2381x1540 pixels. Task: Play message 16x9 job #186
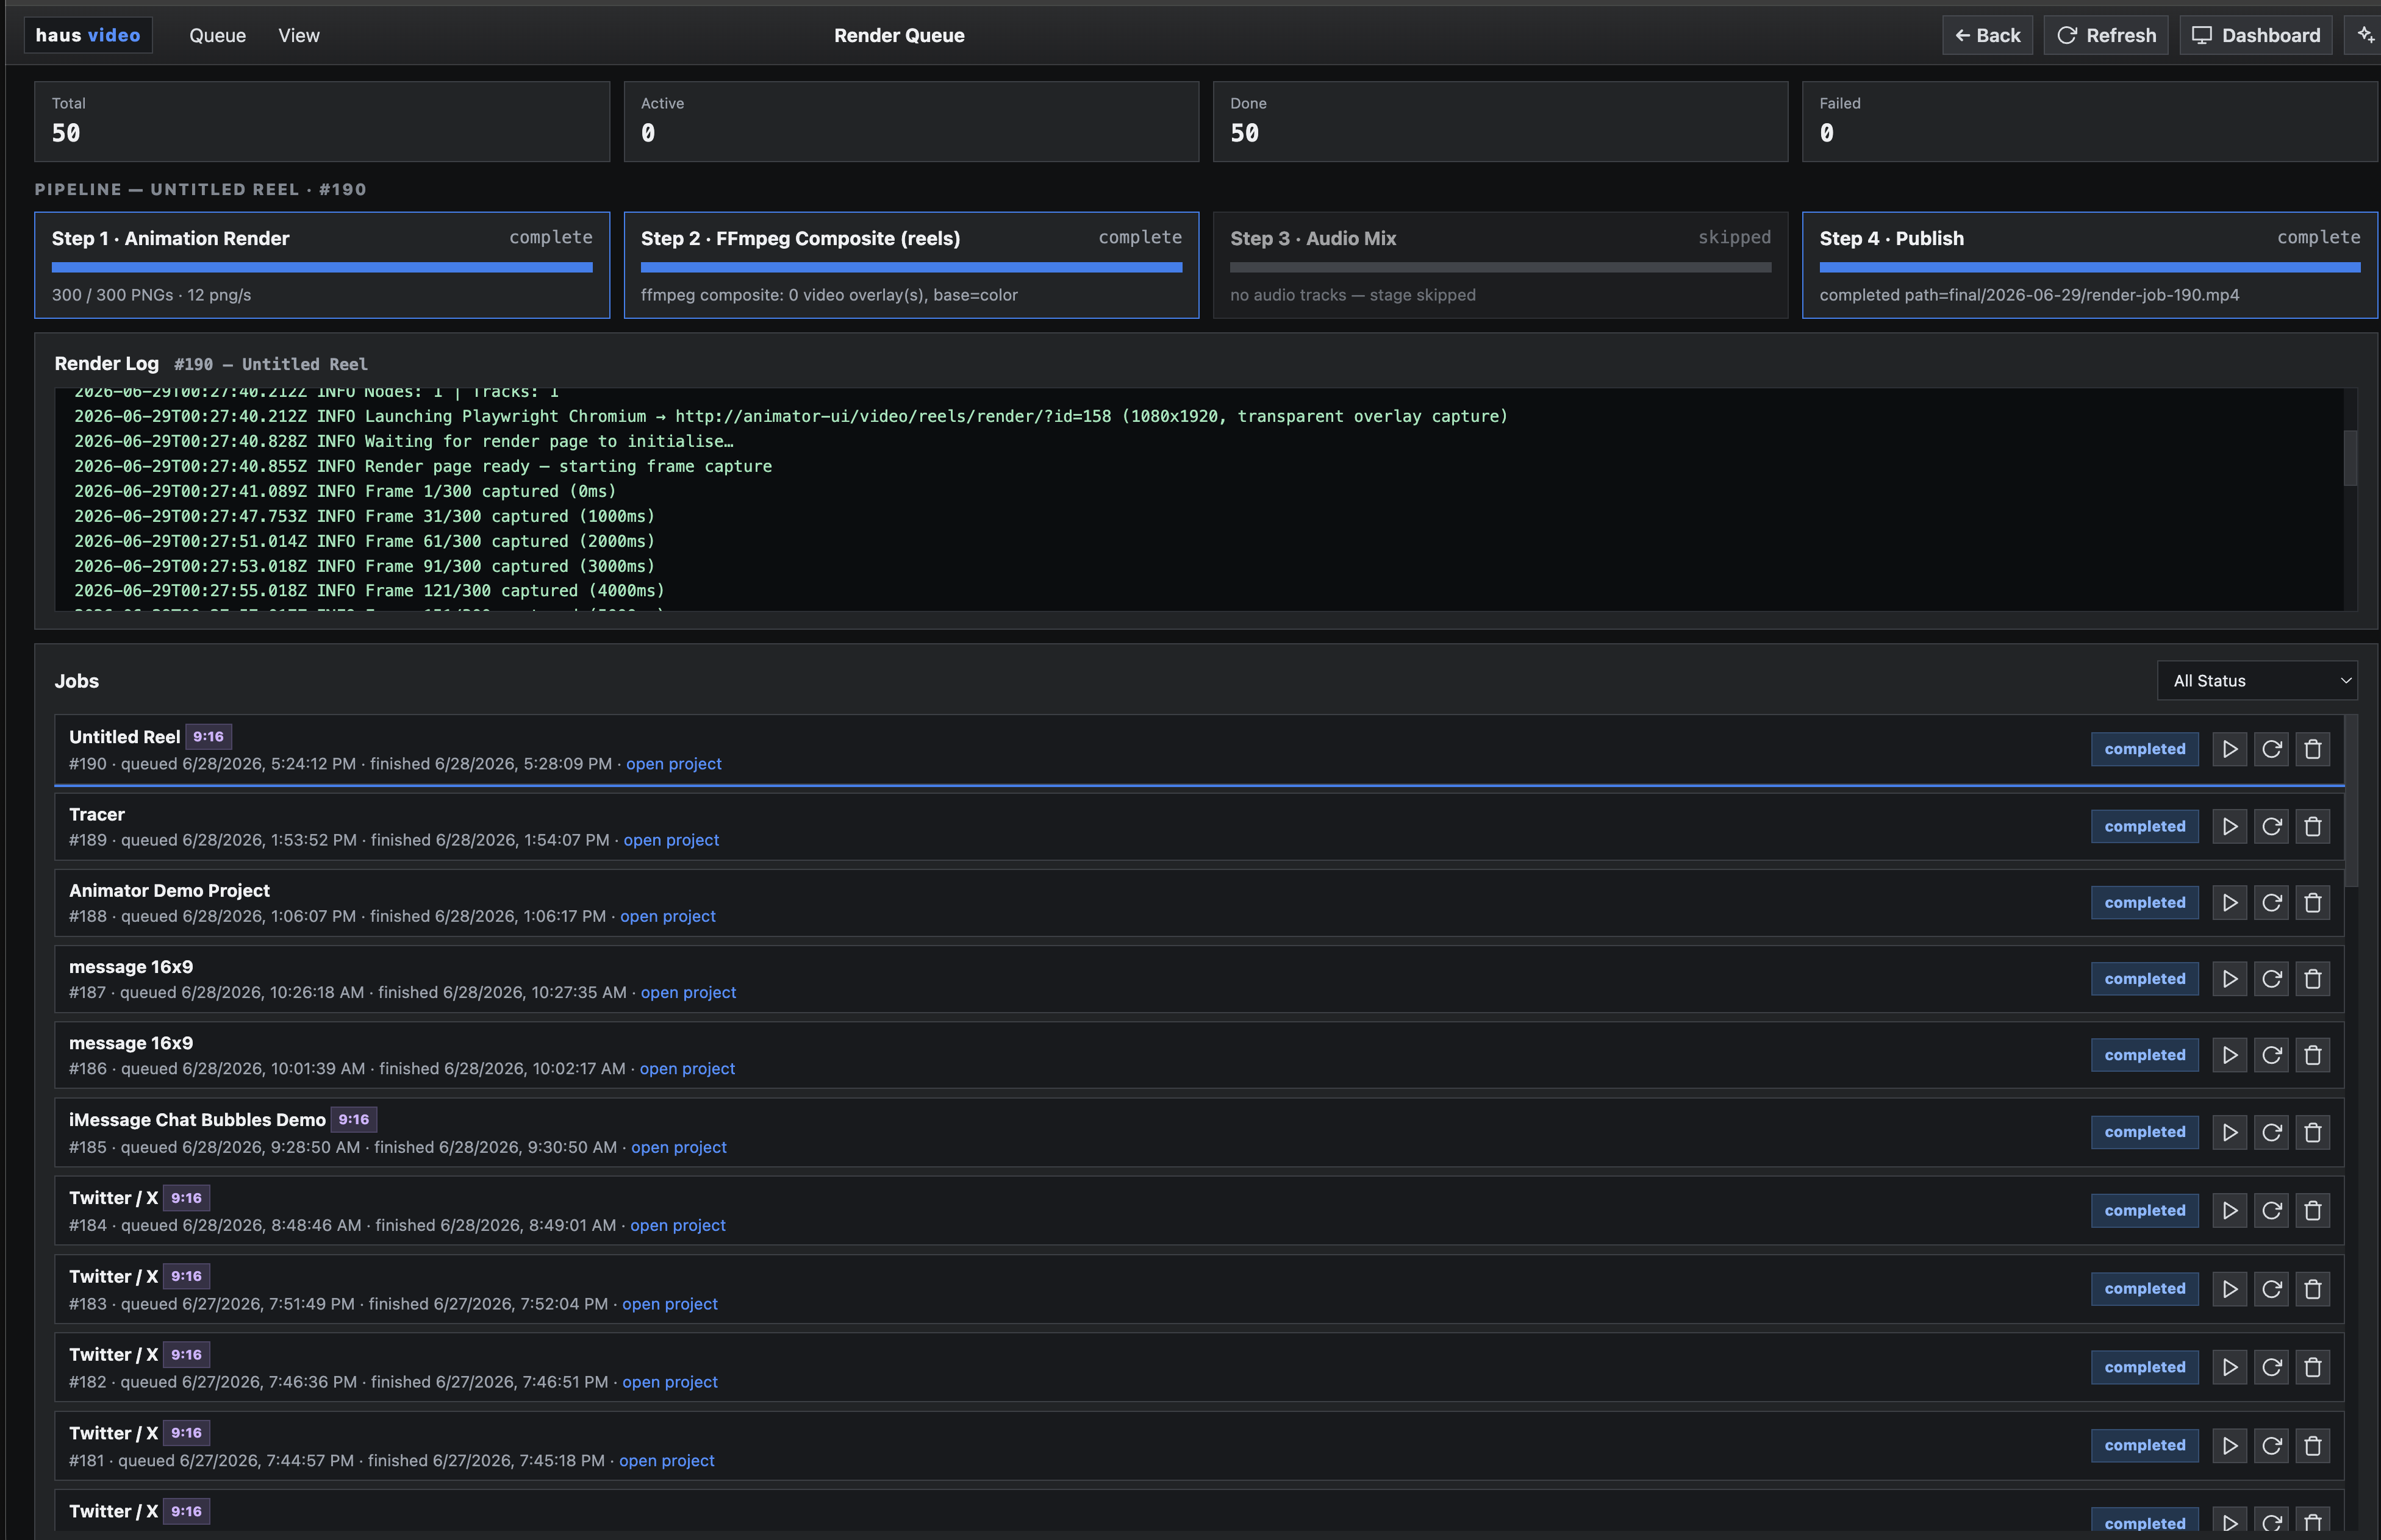tap(2230, 1055)
